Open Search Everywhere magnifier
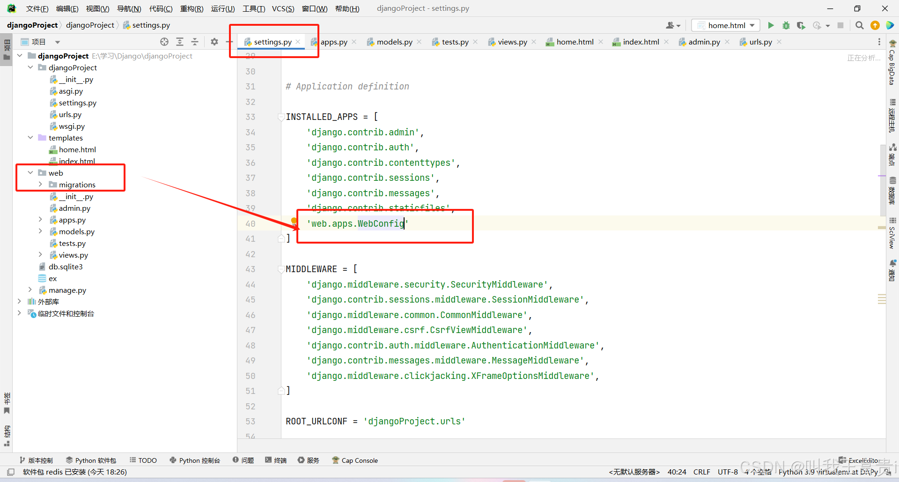This screenshot has width=899, height=482. pyautogui.click(x=860, y=25)
